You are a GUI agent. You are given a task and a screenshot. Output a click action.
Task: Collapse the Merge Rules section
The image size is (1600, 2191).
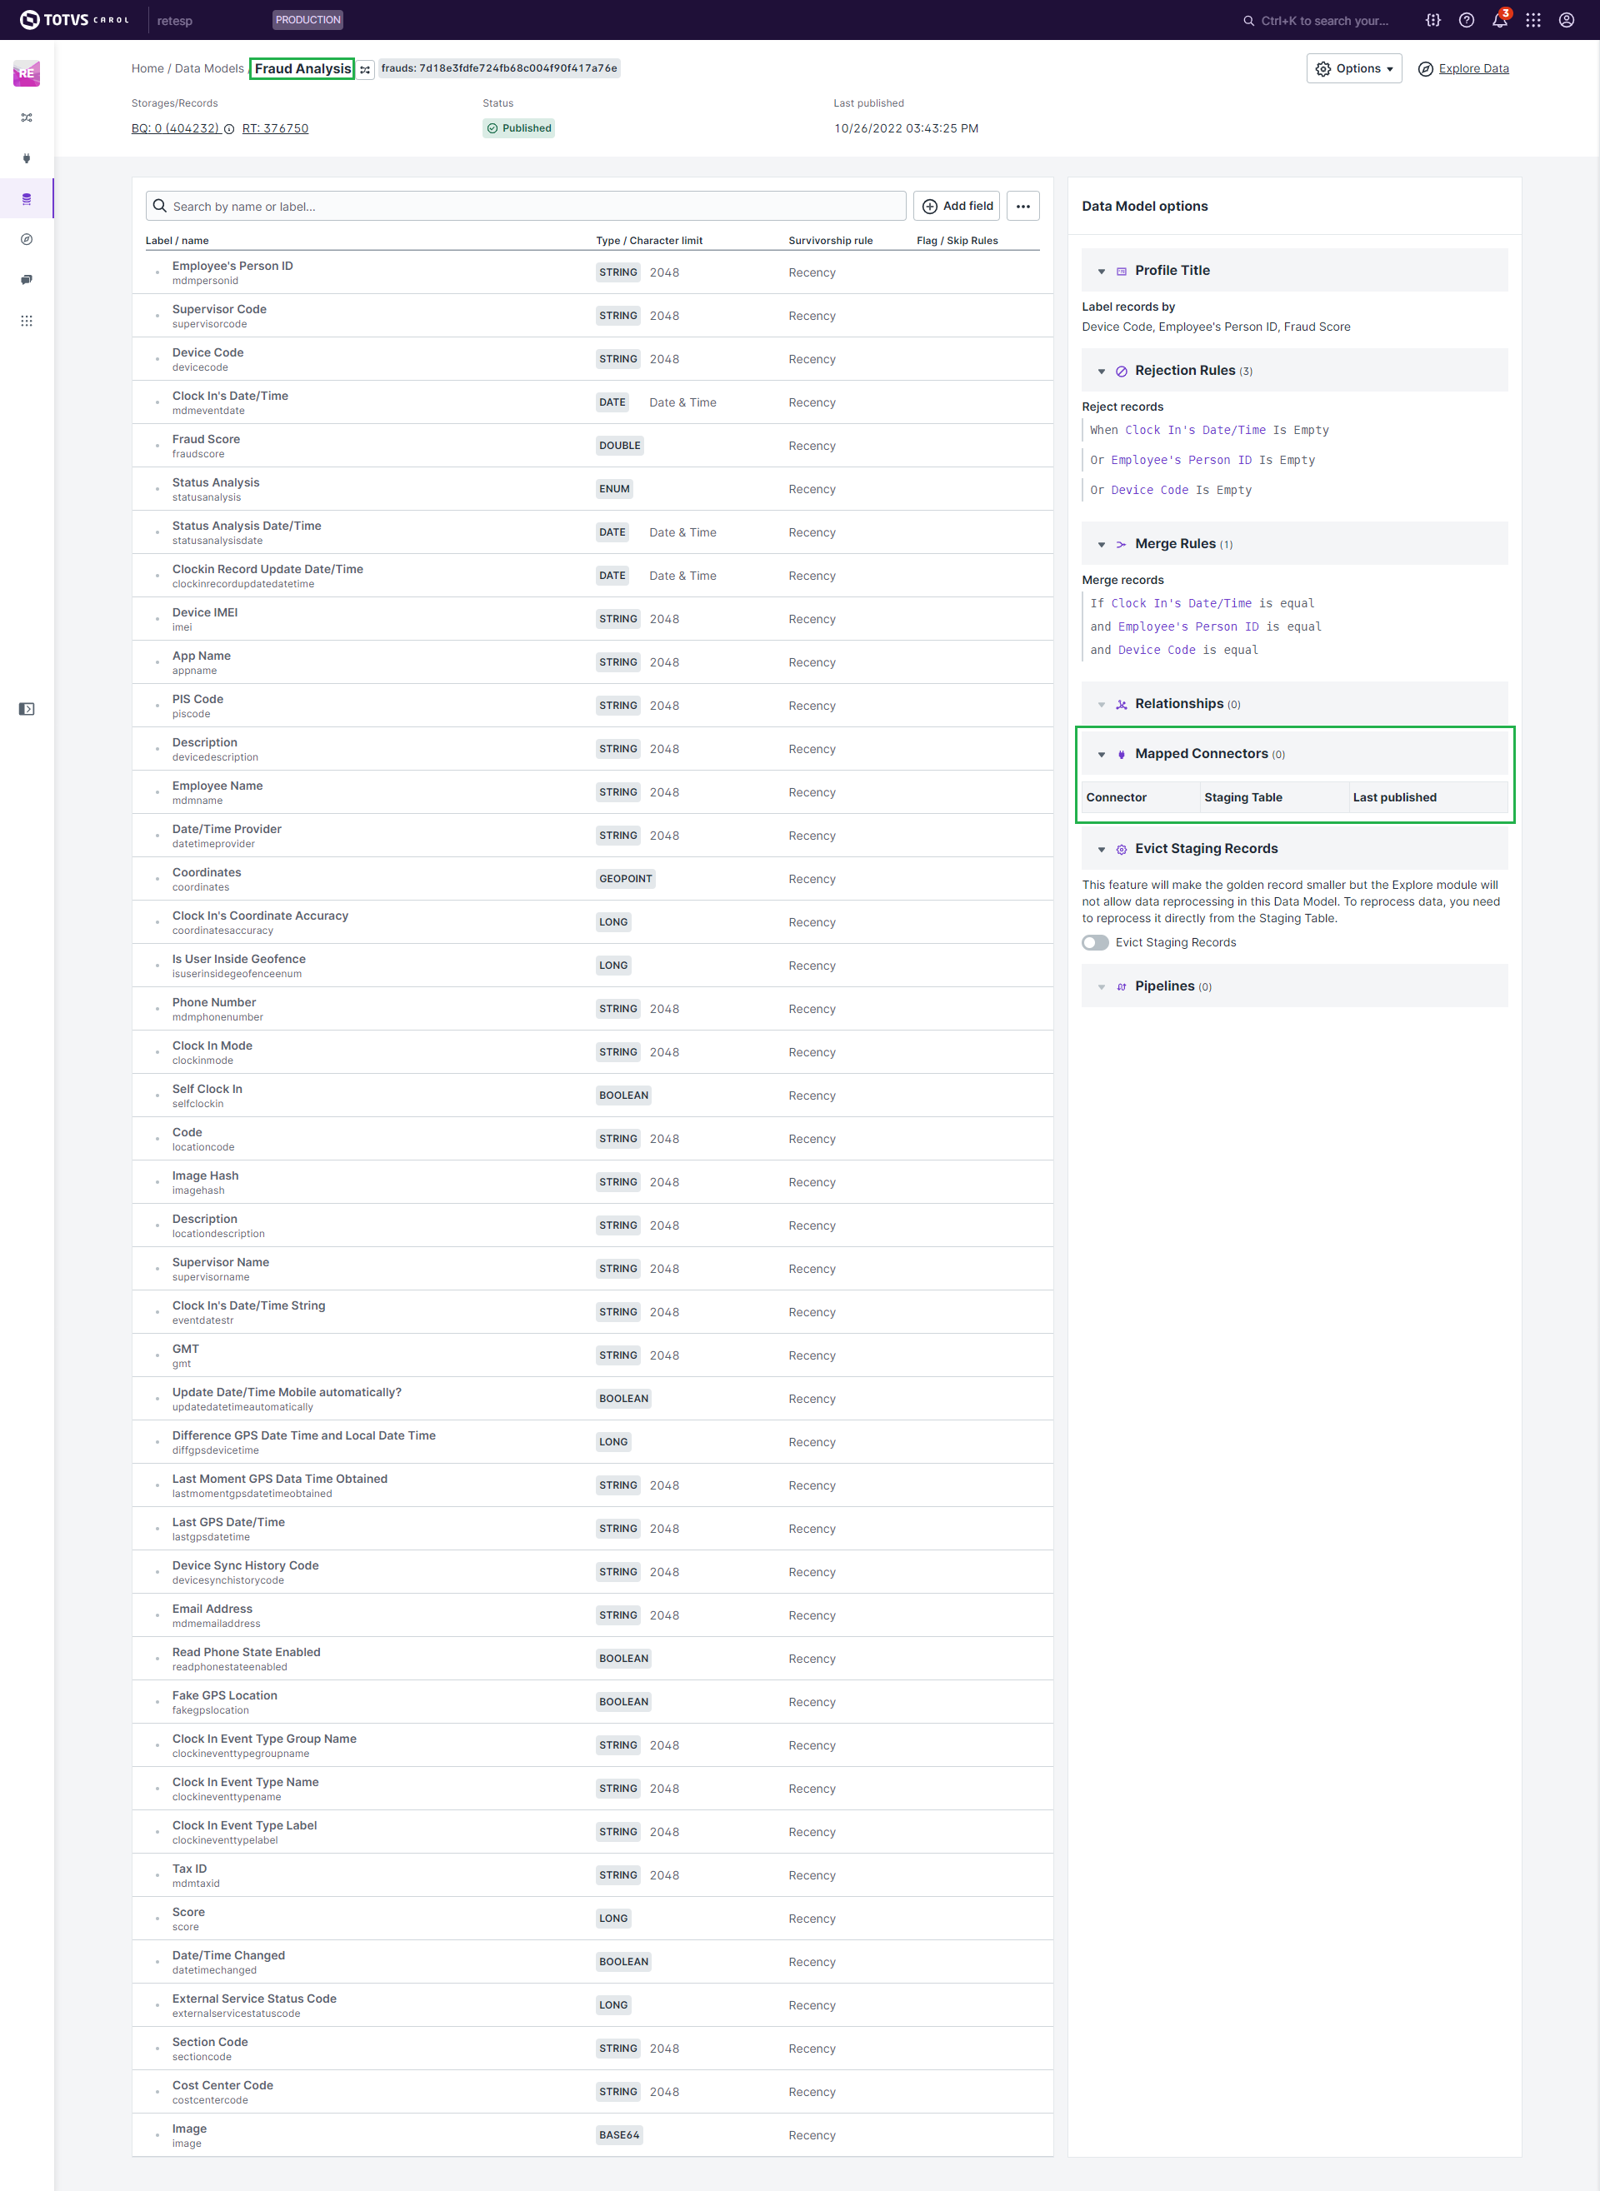point(1101,544)
